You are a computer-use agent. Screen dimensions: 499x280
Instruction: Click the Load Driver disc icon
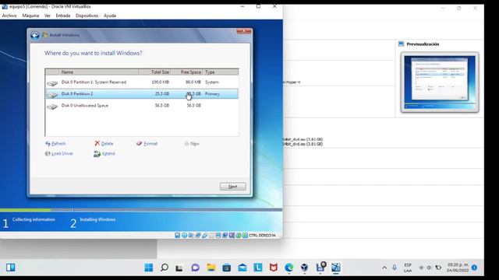tap(48, 154)
